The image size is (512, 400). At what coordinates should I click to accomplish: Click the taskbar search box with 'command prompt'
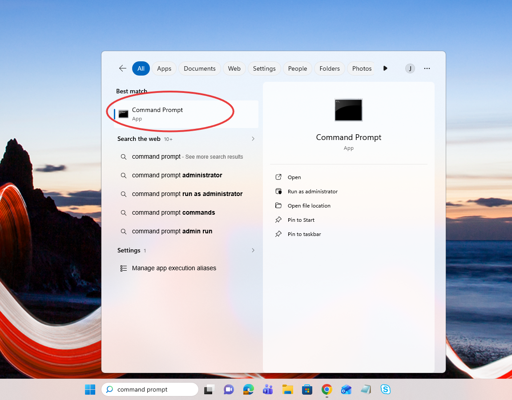150,389
